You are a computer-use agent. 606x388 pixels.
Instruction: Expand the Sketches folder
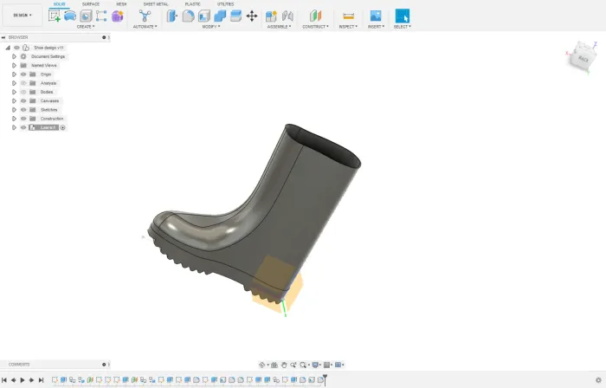[x=15, y=110]
